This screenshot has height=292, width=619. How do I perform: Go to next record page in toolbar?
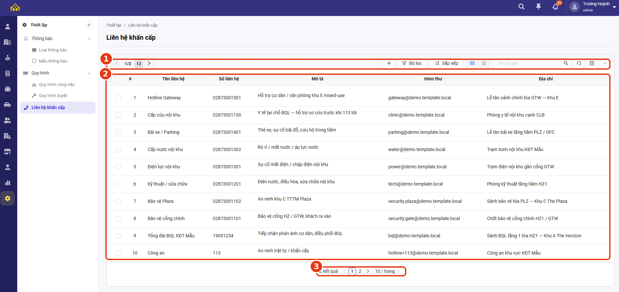[149, 63]
